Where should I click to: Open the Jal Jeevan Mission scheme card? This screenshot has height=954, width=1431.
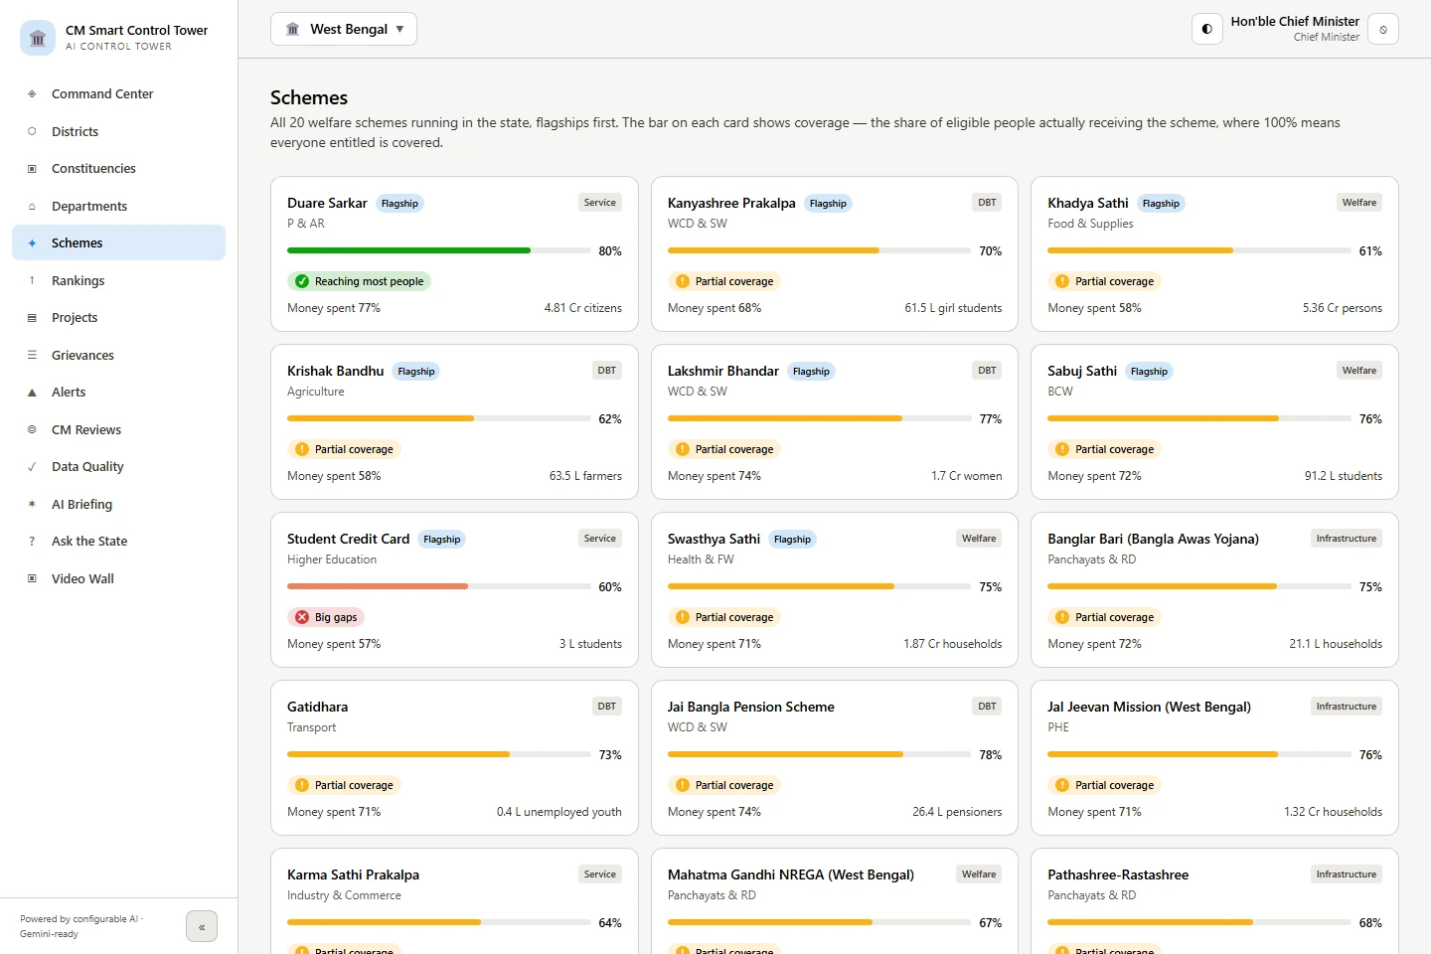click(x=1214, y=757)
